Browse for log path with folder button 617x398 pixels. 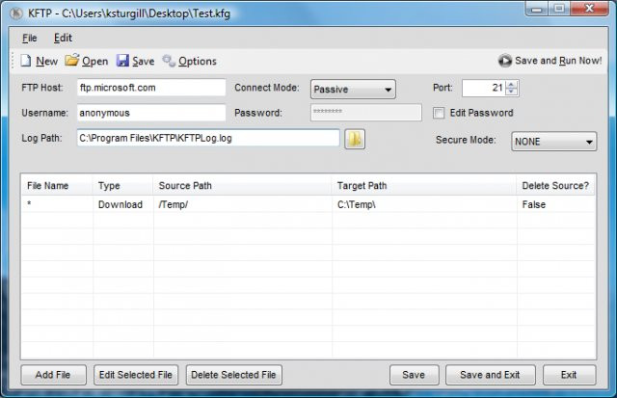(355, 139)
